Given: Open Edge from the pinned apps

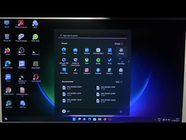Looking at the screenshot, I should [64, 51].
